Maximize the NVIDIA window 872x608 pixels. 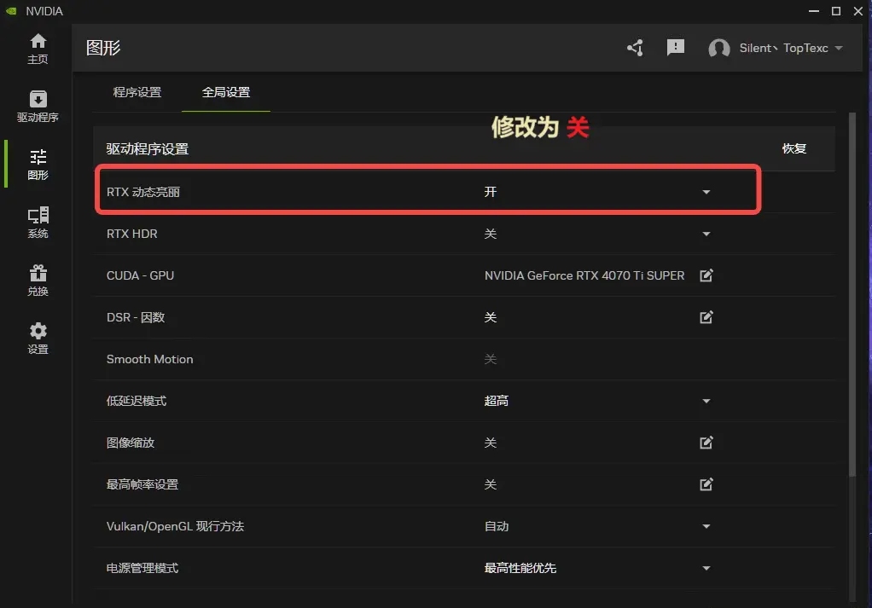point(836,11)
